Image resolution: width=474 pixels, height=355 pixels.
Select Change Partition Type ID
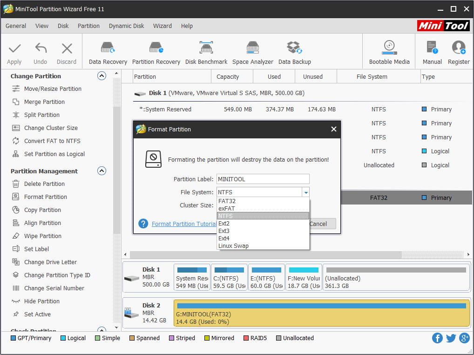click(57, 274)
